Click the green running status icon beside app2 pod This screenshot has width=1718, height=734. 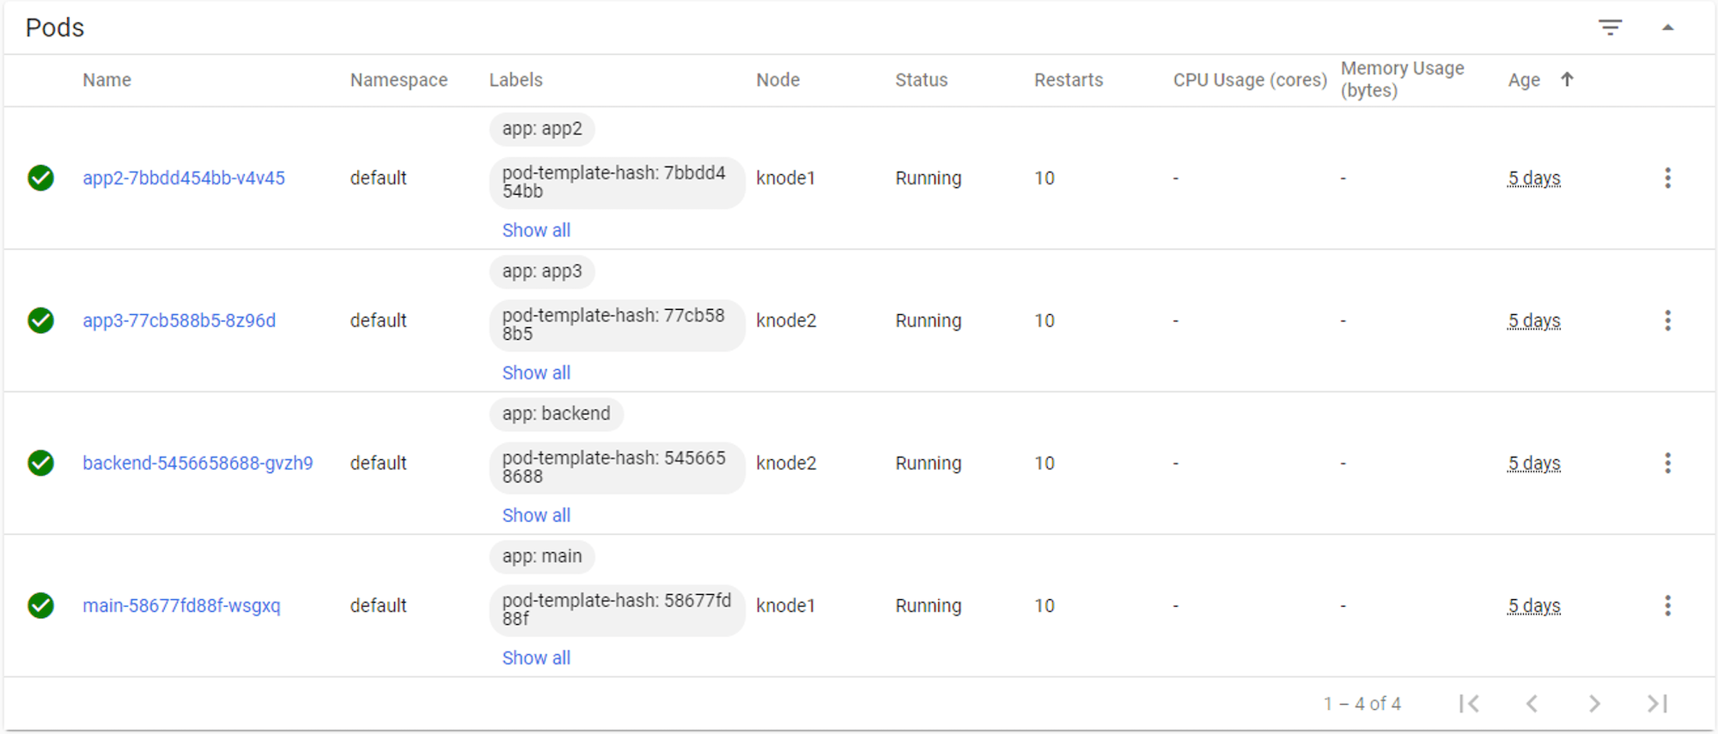click(40, 178)
